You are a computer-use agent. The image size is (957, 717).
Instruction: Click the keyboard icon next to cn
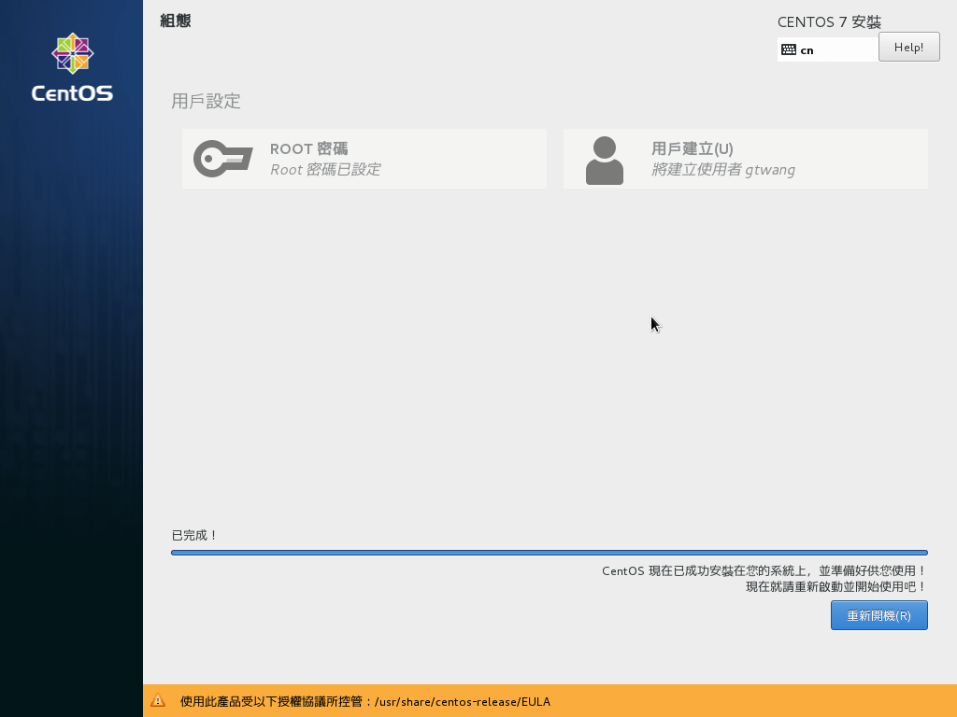788,48
